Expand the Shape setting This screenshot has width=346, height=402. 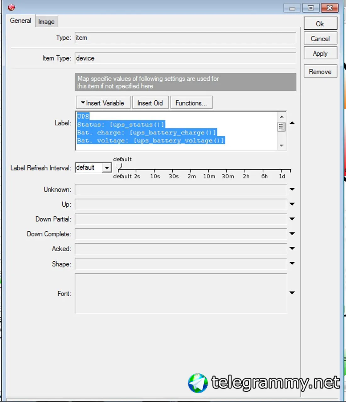tap(292, 263)
